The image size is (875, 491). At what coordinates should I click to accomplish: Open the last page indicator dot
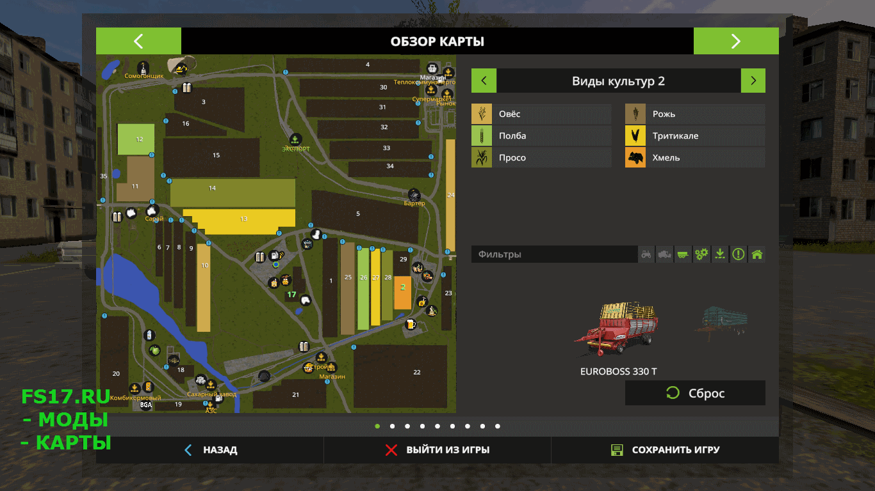pos(498,426)
